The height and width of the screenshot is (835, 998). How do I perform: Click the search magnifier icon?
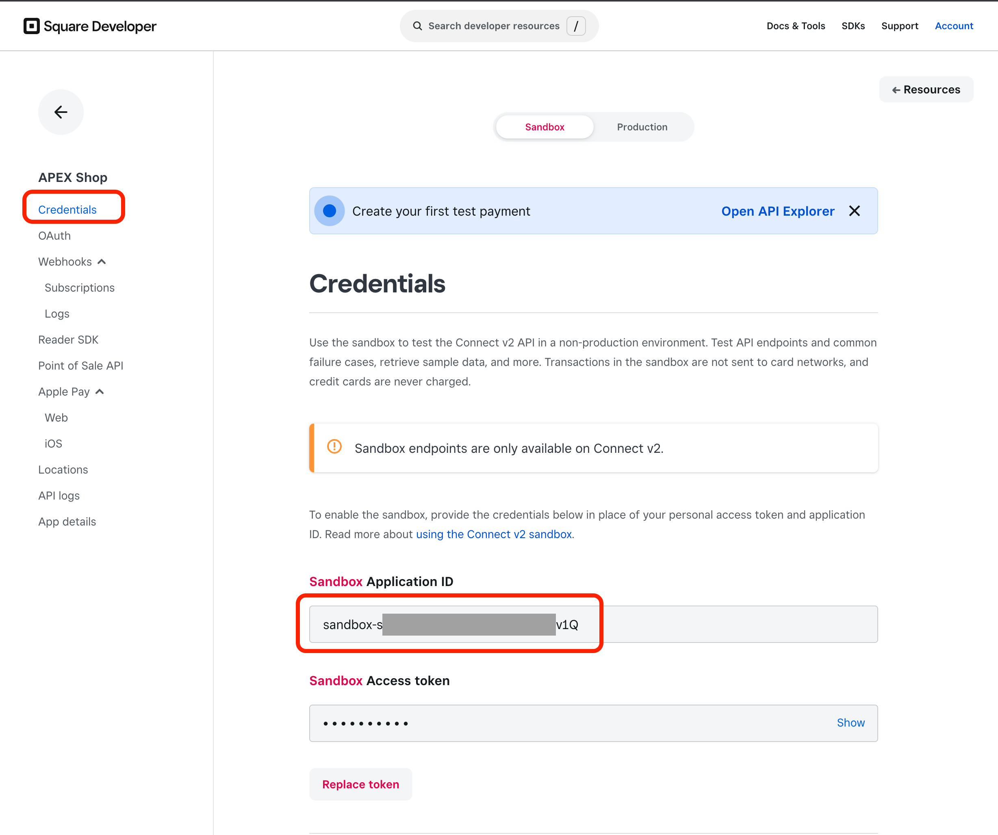coord(417,26)
